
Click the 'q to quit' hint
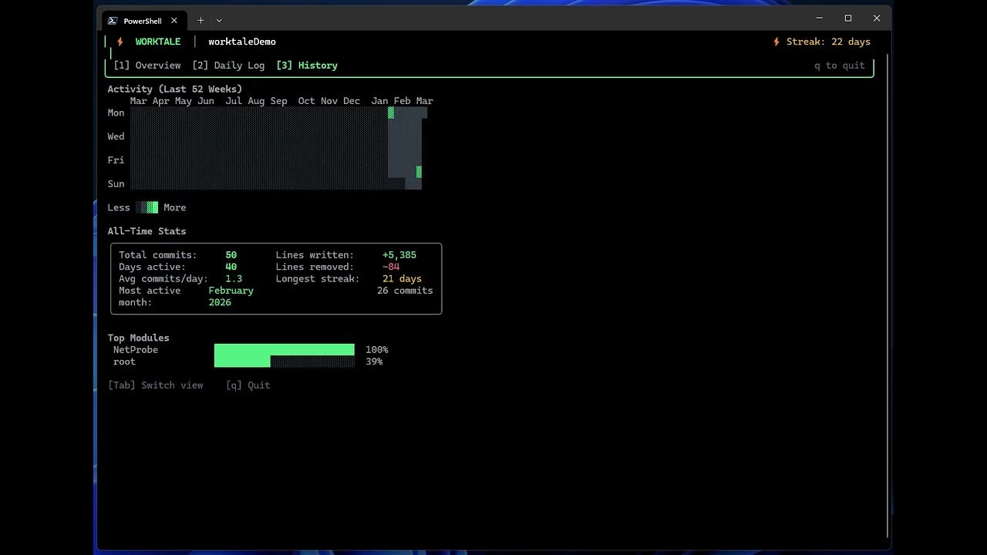coord(840,66)
